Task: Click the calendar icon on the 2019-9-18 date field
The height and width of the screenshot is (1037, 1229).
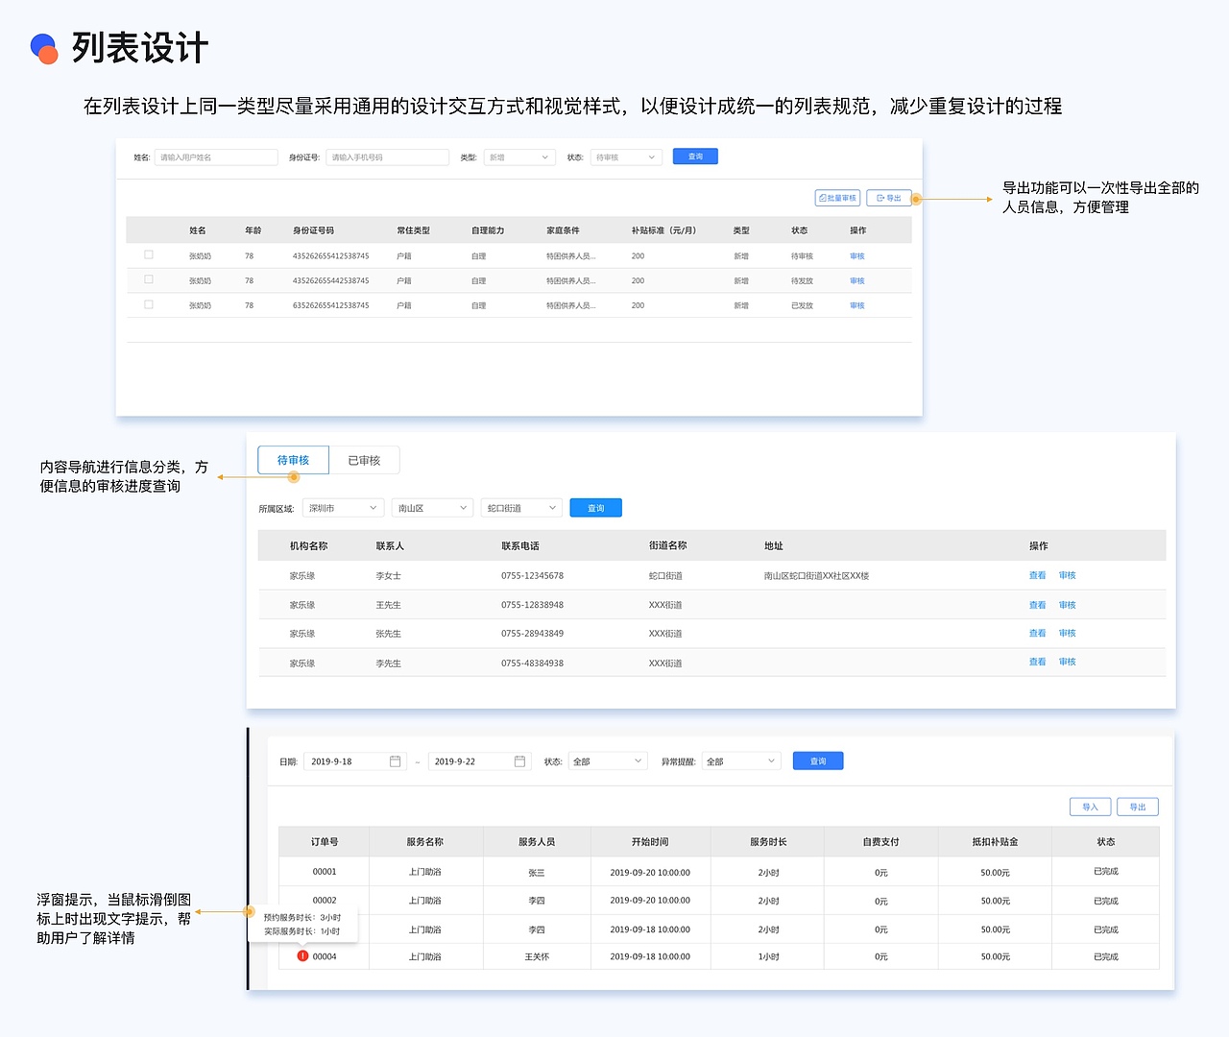Action: coord(395,760)
